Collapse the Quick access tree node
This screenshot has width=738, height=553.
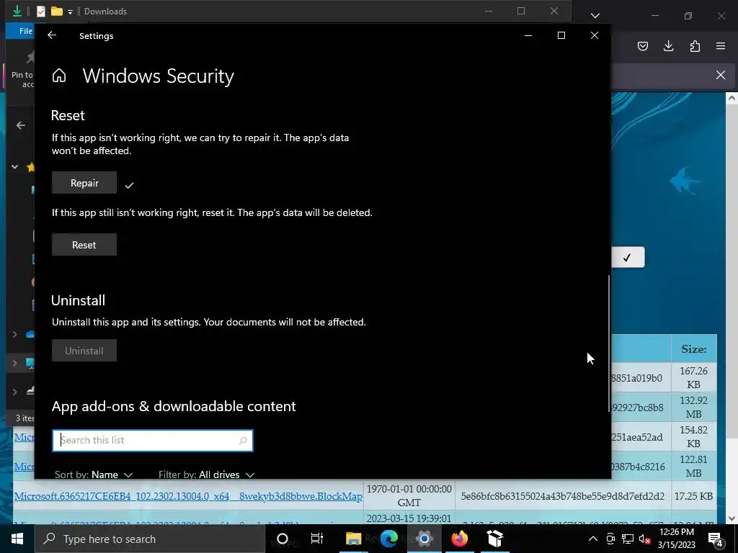[15, 166]
